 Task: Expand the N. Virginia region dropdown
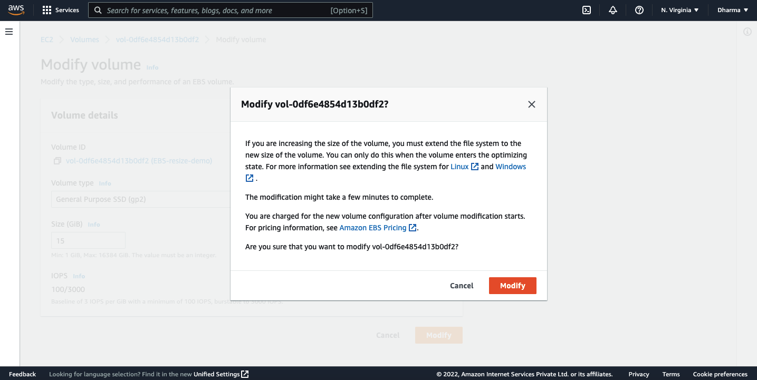679,10
